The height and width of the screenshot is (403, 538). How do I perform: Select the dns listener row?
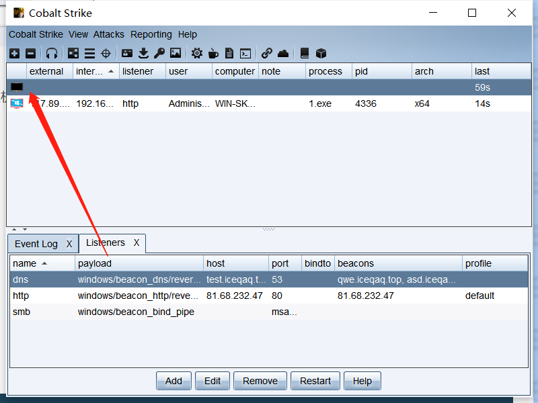[268, 279]
